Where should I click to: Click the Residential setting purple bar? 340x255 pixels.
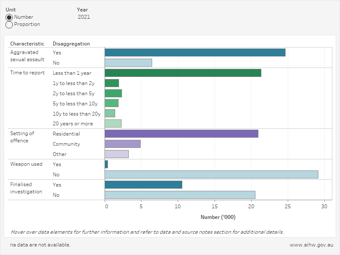[181, 134]
